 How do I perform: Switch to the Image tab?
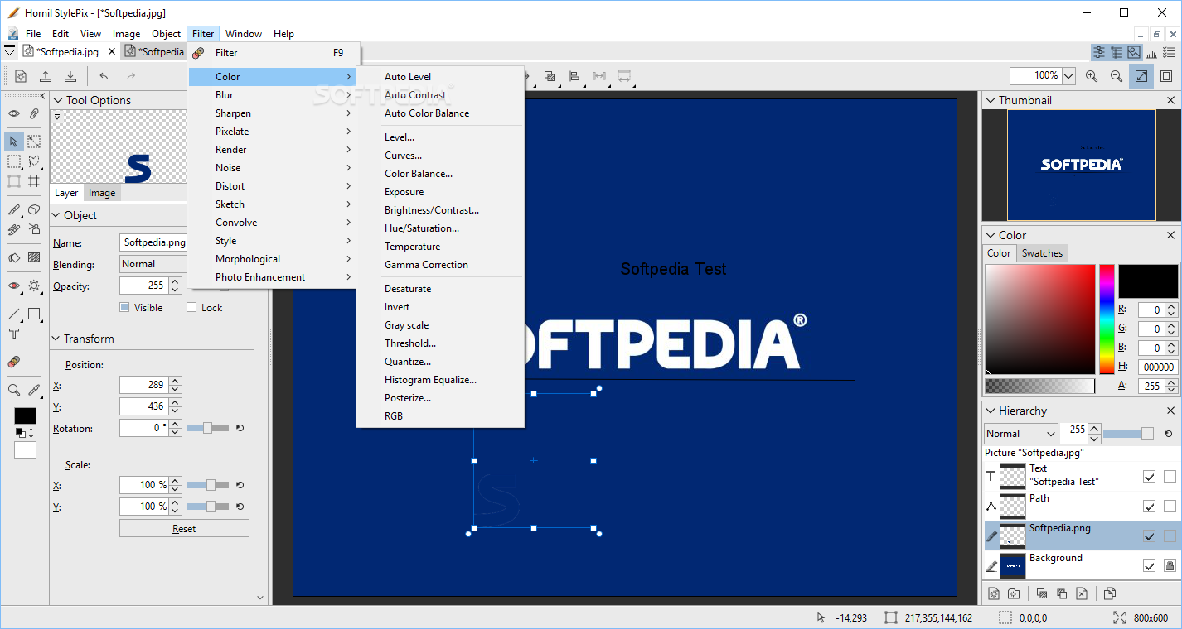click(102, 193)
